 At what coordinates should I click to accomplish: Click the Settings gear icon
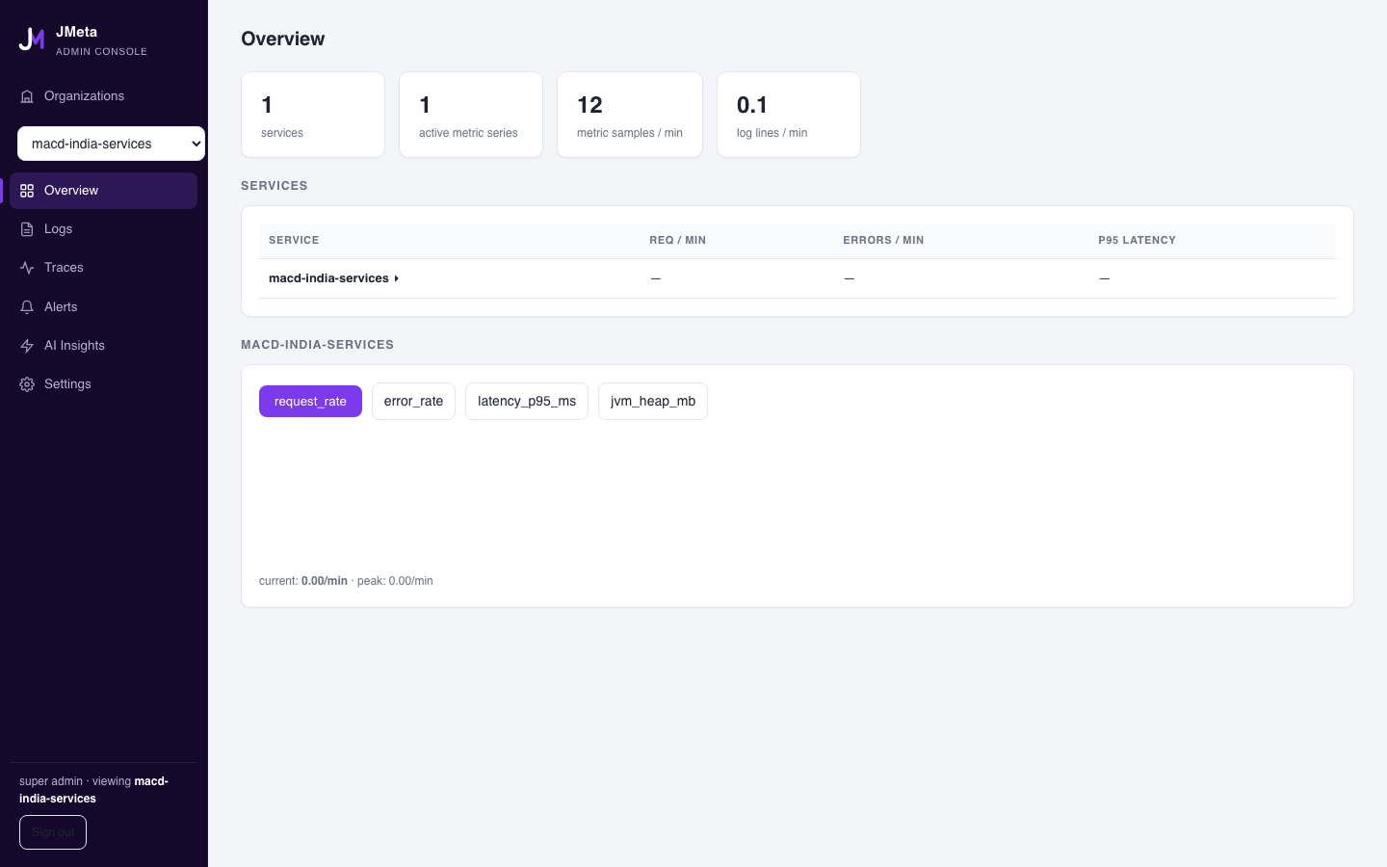(x=27, y=384)
